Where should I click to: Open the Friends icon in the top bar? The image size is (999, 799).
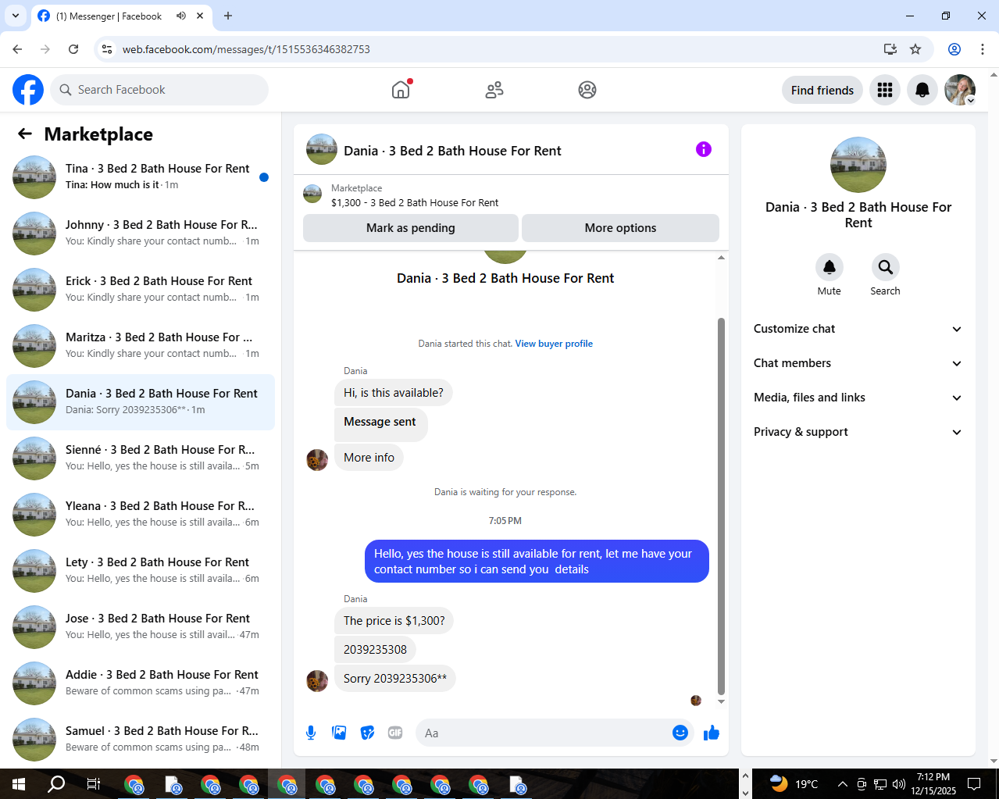[x=494, y=90]
